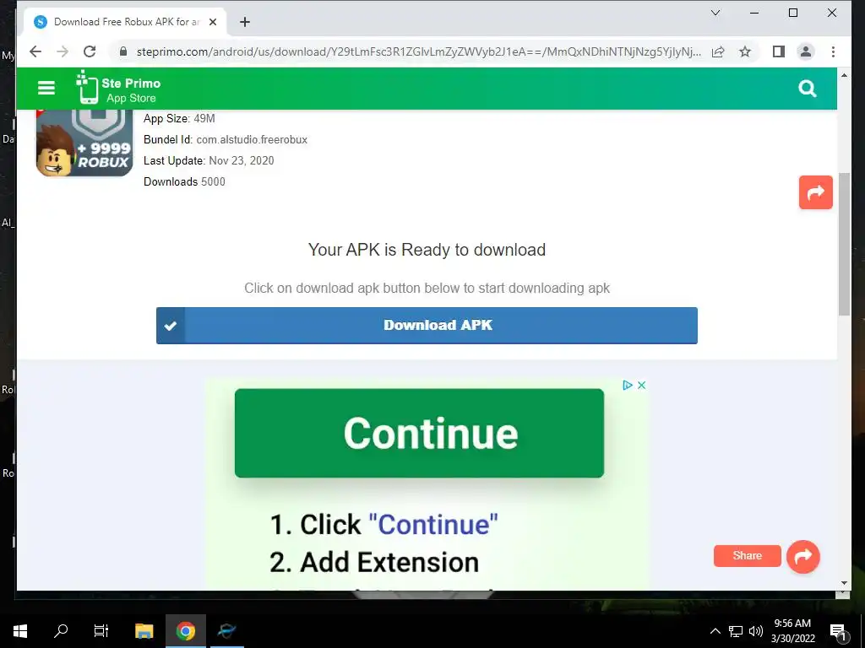Open File Explorer from the taskbar
Viewport: 865px width, 648px height.
(144, 631)
